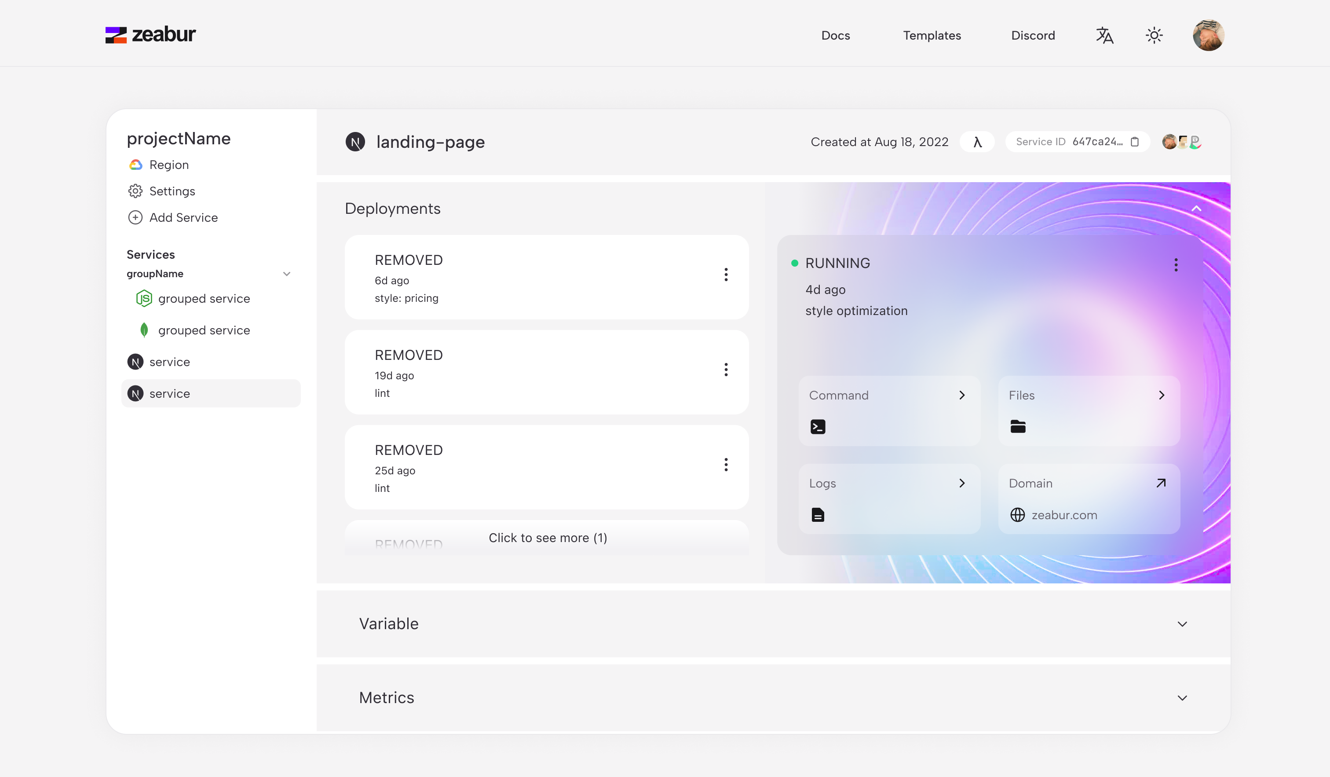Open the user avatar menu

tap(1208, 35)
